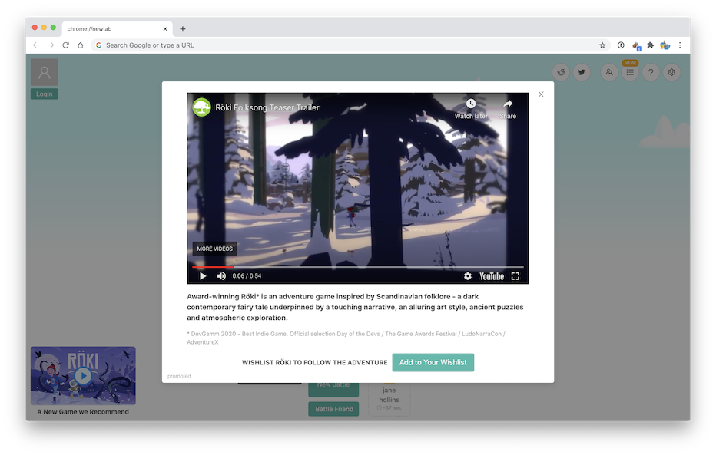Click the New Battle button

pos(333,387)
